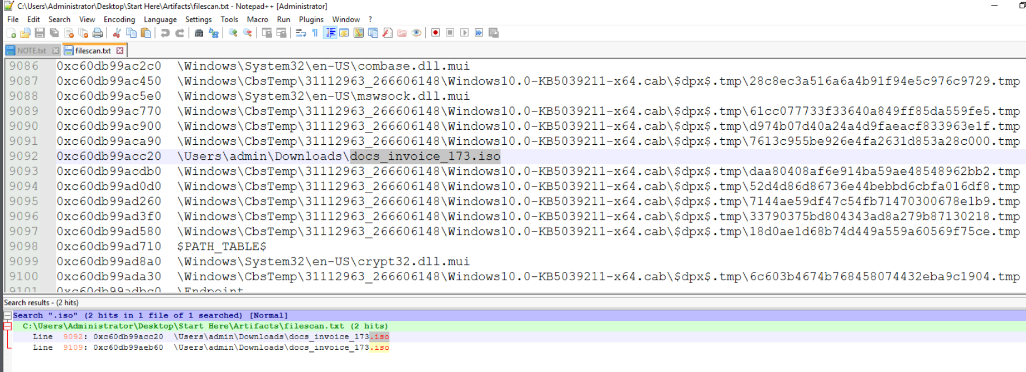Toggle word wrap in the toolbar
Image resolution: width=1026 pixels, height=372 pixels.
(x=301, y=33)
